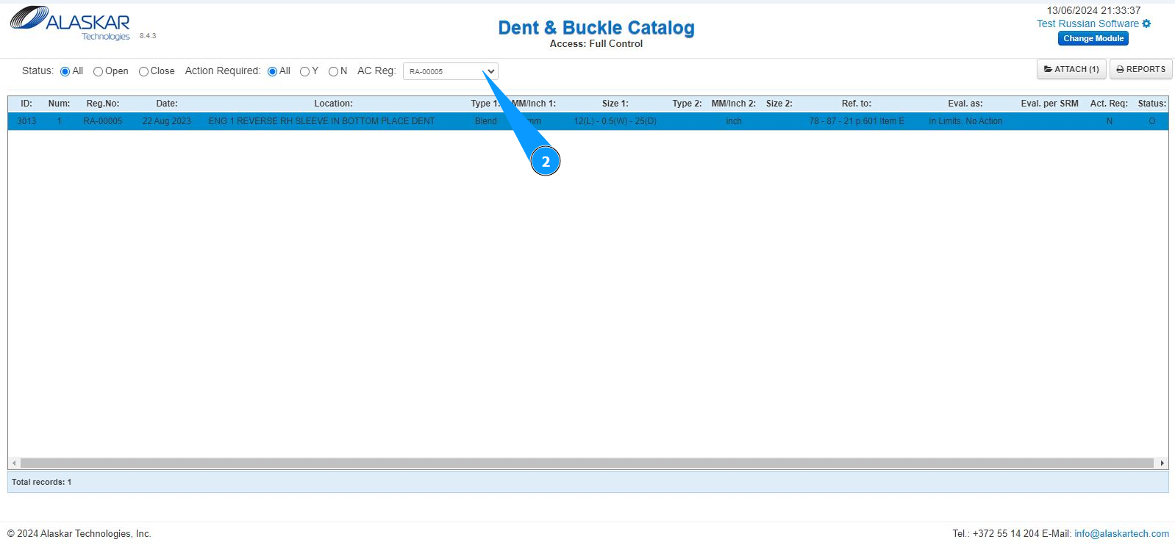The image size is (1175, 545).
Task: Click the inch unit cell
Action: (734, 121)
